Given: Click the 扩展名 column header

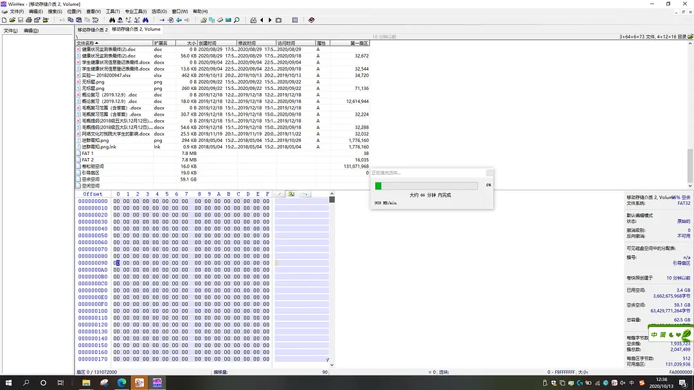Looking at the screenshot, I should (161, 43).
